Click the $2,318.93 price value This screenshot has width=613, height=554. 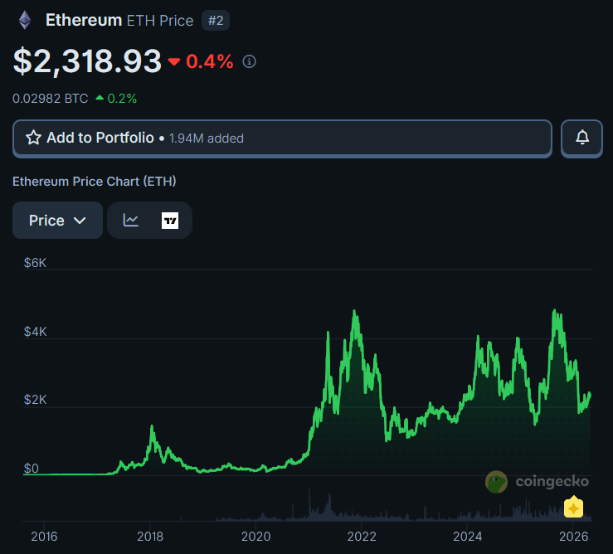tap(87, 61)
